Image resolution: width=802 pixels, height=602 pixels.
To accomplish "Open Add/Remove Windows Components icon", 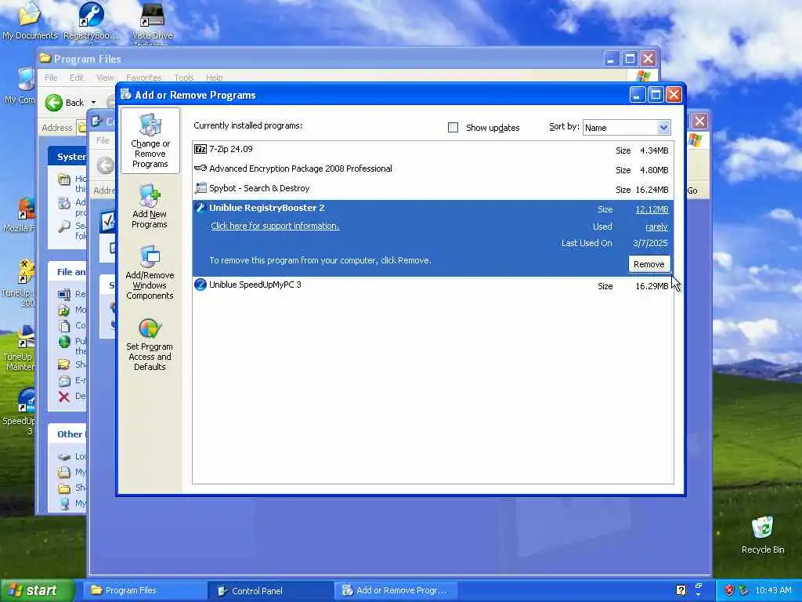I will [x=150, y=272].
